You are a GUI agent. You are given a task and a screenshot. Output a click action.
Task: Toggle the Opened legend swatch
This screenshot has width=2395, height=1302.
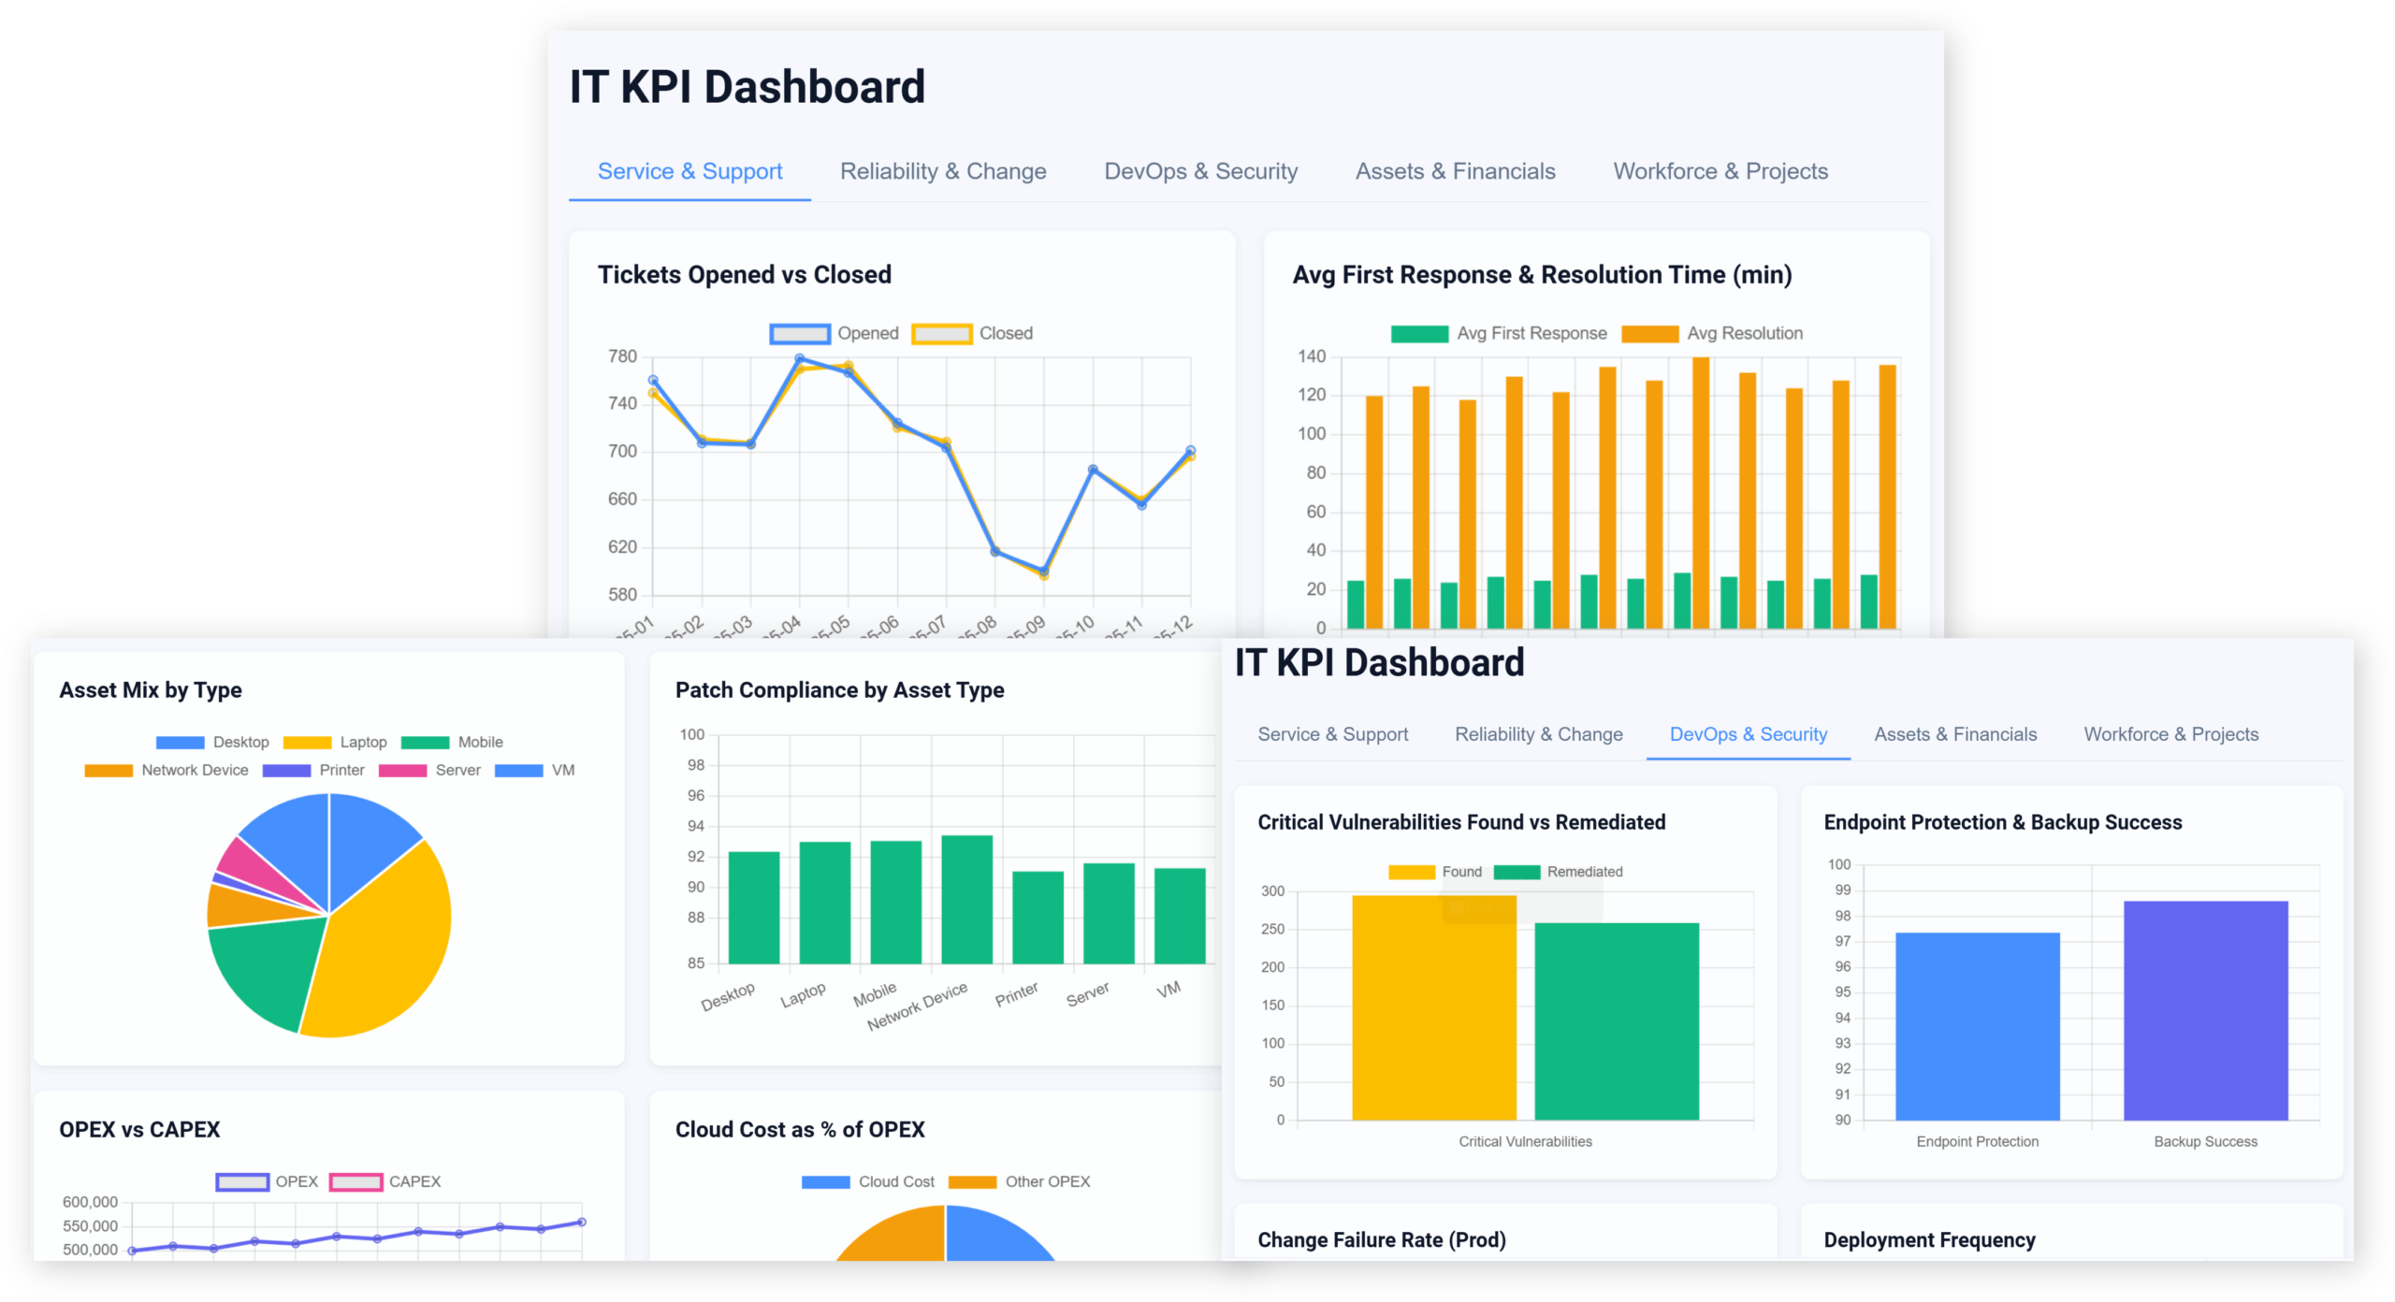coord(799,334)
